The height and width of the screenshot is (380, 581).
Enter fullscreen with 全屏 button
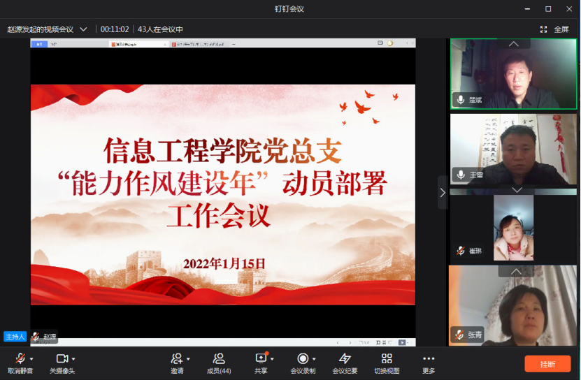[x=555, y=29]
